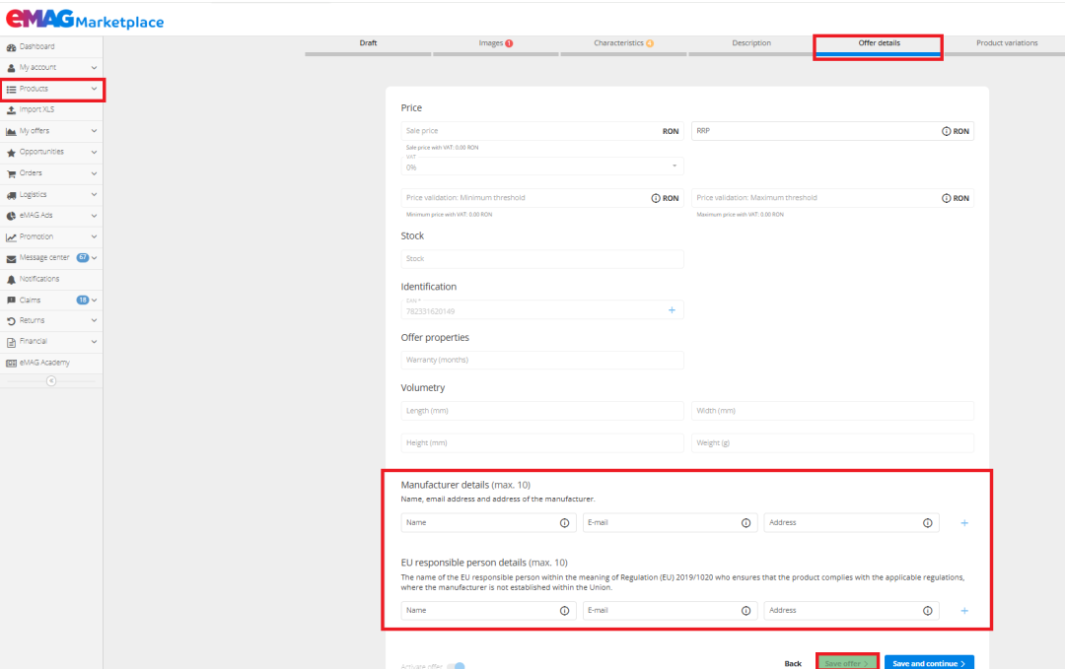Click info icon in Maximum threshold field
1065x669 pixels.
pyautogui.click(x=946, y=198)
